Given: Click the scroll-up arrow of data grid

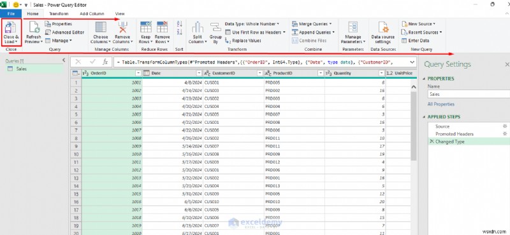Looking at the screenshot, I should pyautogui.click(x=414, y=87).
